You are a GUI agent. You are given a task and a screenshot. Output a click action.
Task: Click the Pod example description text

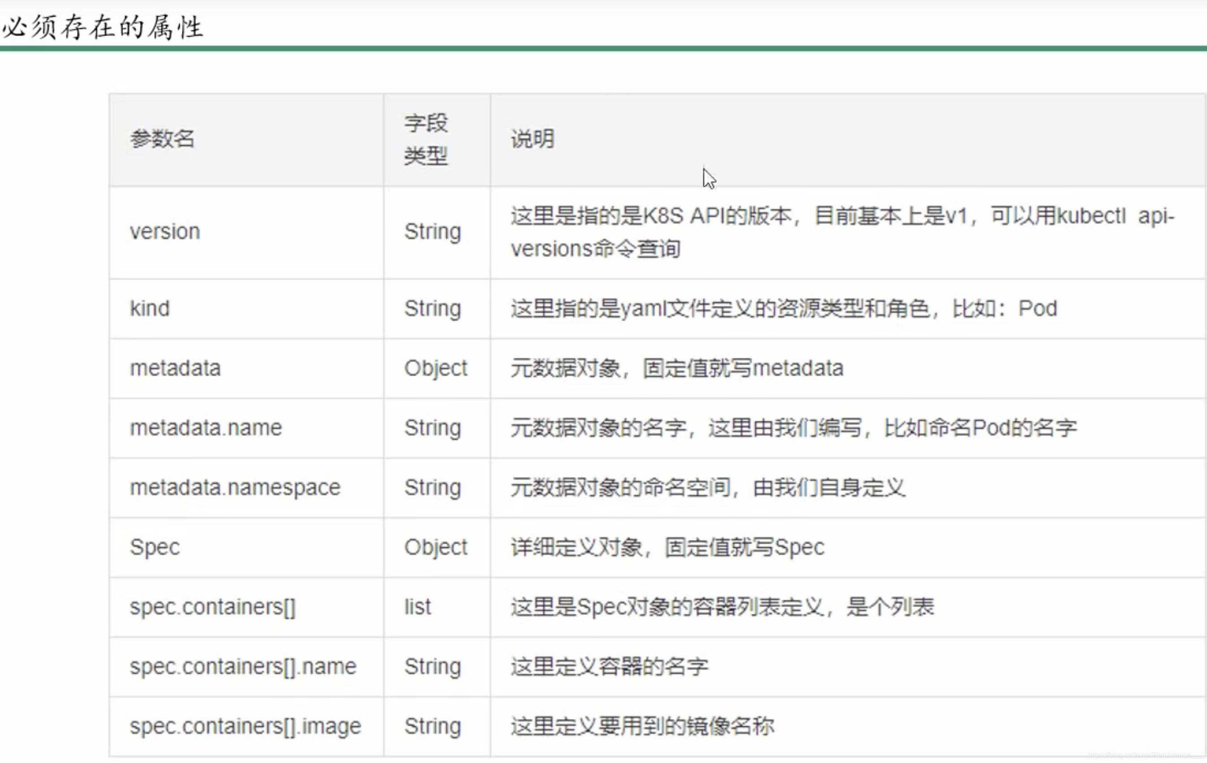782,308
